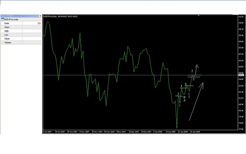Image resolution: width=246 pixels, height=154 pixels.
Task: Select the Date row in Data Window
Action: pyautogui.click(x=21, y=23)
